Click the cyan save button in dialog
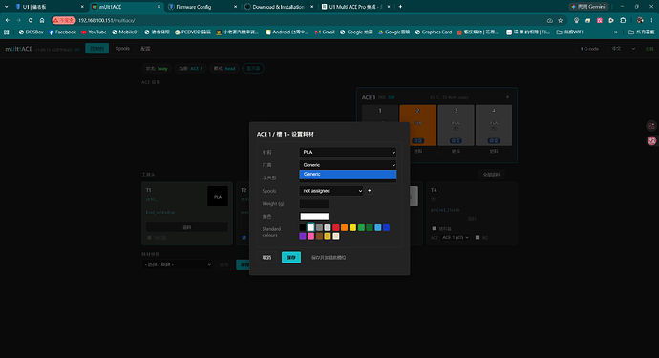The height and width of the screenshot is (358, 659). point(291,257)
